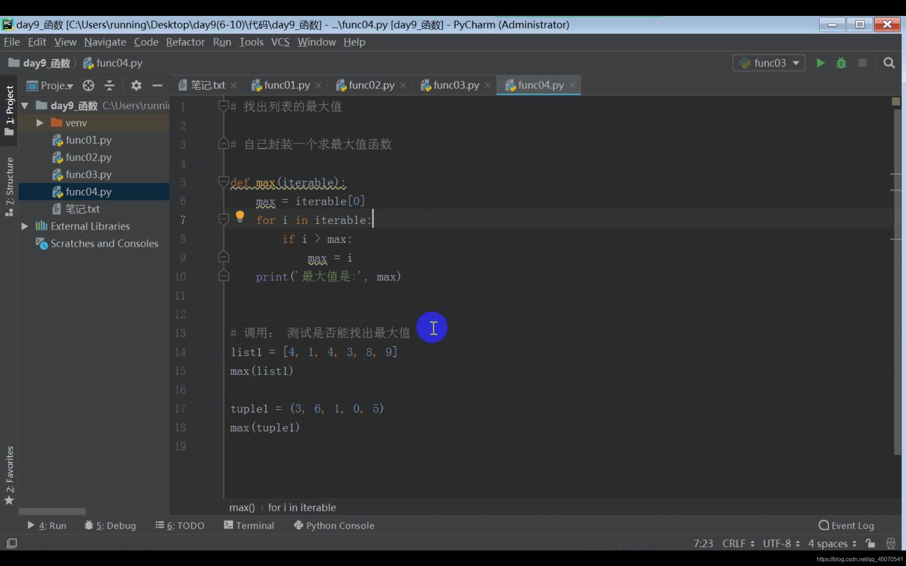Toggle tool window quick access in the bottom-left corner
906x566 pixels.
click(x=12, y=543)
